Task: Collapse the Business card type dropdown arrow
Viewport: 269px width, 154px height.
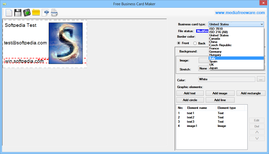Action: tap(262, 24)
